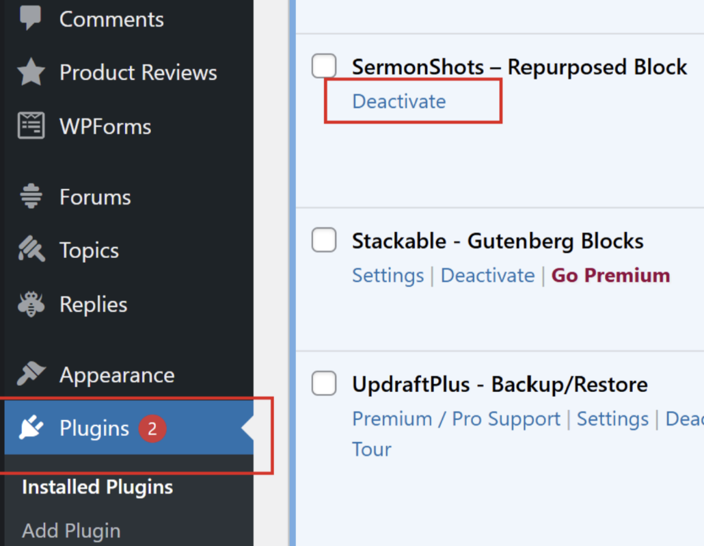The image size is (704, 546).
Task: Select the Stackable plugin checkbox
Action: point(324,240)
